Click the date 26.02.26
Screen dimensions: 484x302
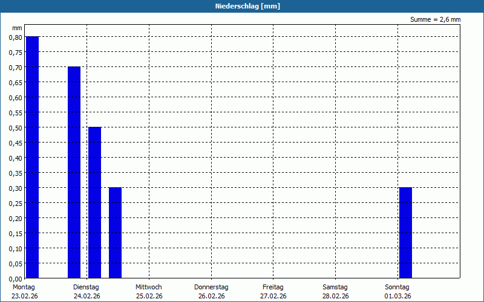click(212, 296)
